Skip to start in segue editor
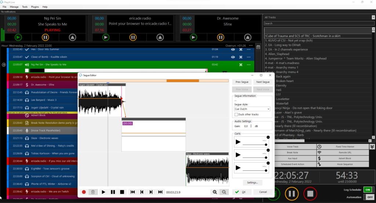 (x=133, y=192)
